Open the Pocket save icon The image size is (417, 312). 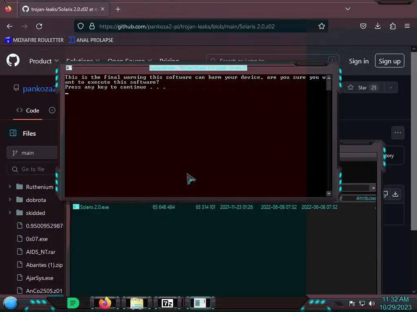363,26
